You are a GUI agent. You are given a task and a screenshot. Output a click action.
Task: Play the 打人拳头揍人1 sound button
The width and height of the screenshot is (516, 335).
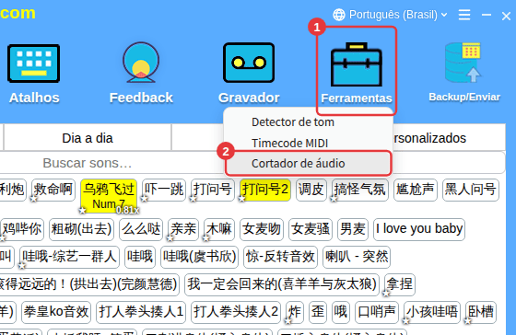coord(141,312)
